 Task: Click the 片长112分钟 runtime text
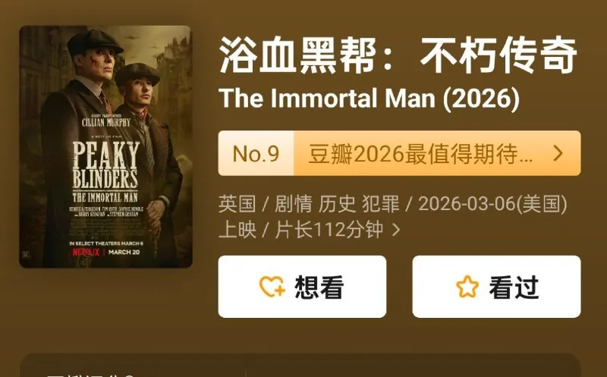point(329,230)
